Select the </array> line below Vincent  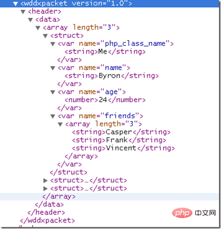(81, 156)
